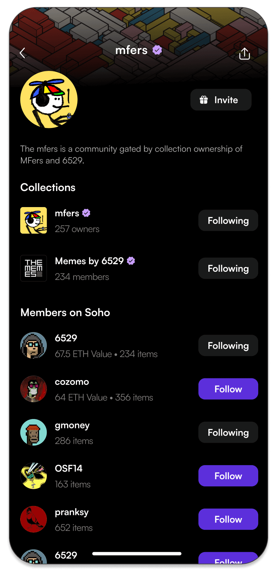Tap the verified badge next to mfers title
The height and width of the screenshot is (570, 274).
(x=157, y=50)
